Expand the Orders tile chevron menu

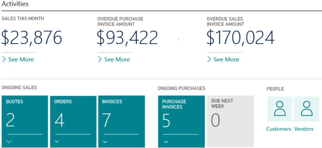click(57, 142)
